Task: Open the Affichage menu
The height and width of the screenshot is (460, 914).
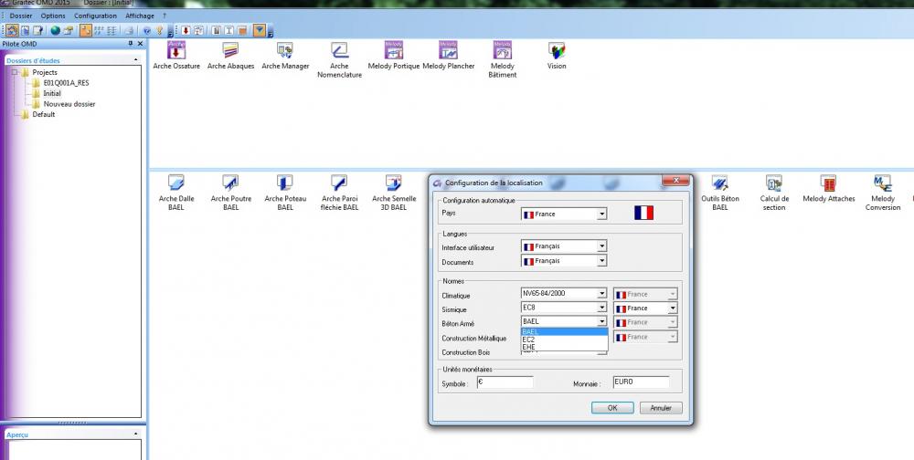Action: coord(140,16)
